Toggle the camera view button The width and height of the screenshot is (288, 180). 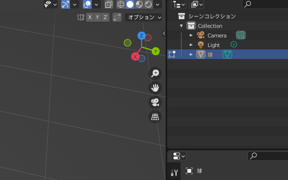(155, 102)
